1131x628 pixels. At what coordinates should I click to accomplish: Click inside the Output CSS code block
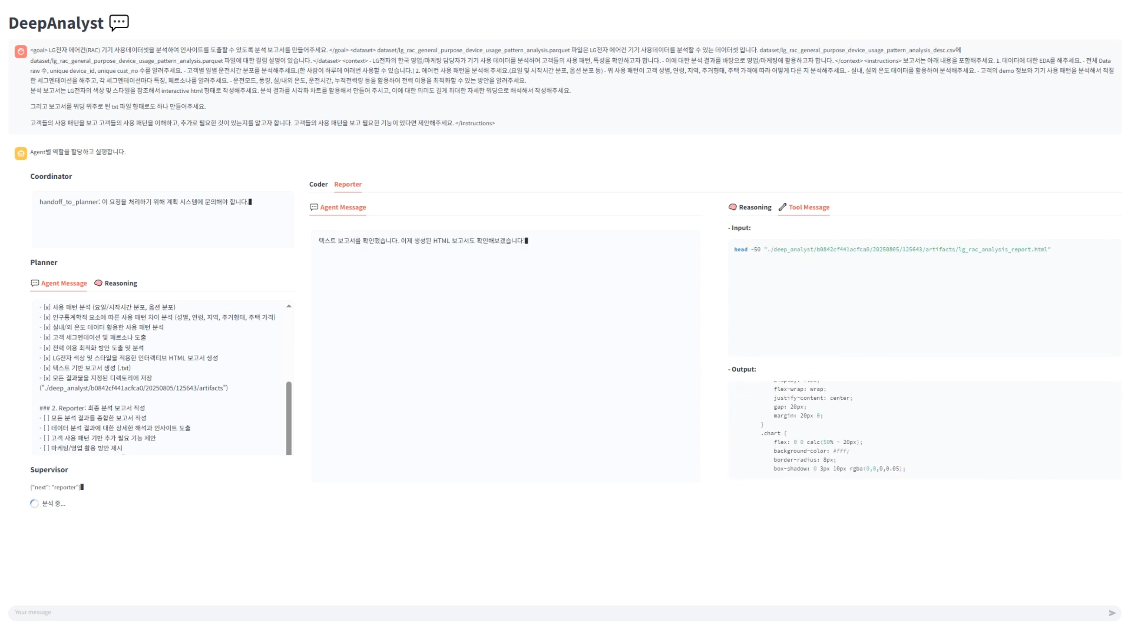922,430
